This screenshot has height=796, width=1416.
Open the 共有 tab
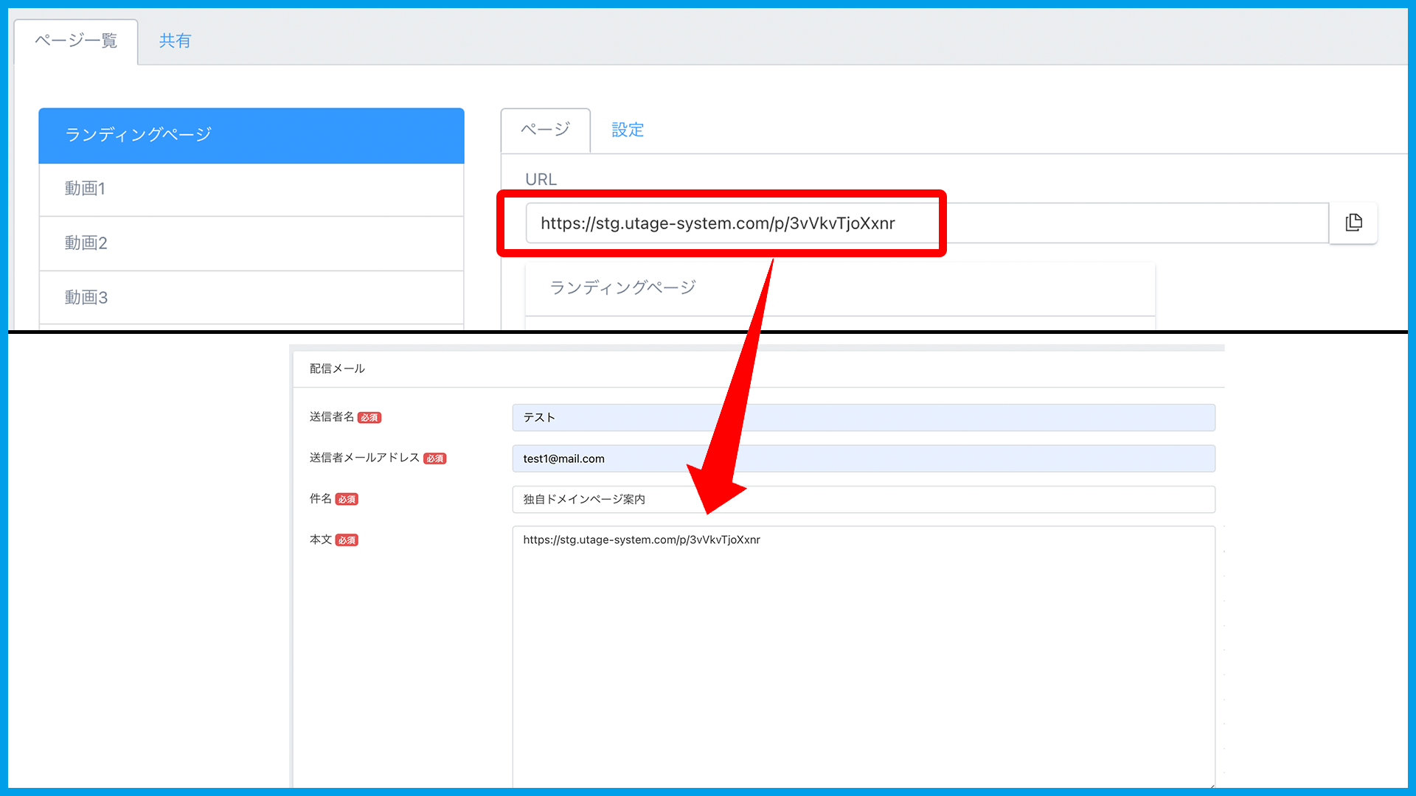[175, 41]
